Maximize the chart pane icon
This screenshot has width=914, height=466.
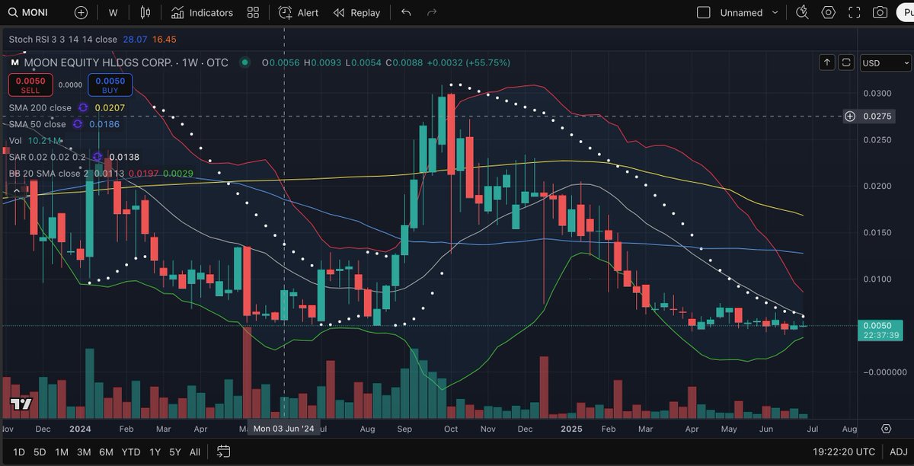pos(845,62)
